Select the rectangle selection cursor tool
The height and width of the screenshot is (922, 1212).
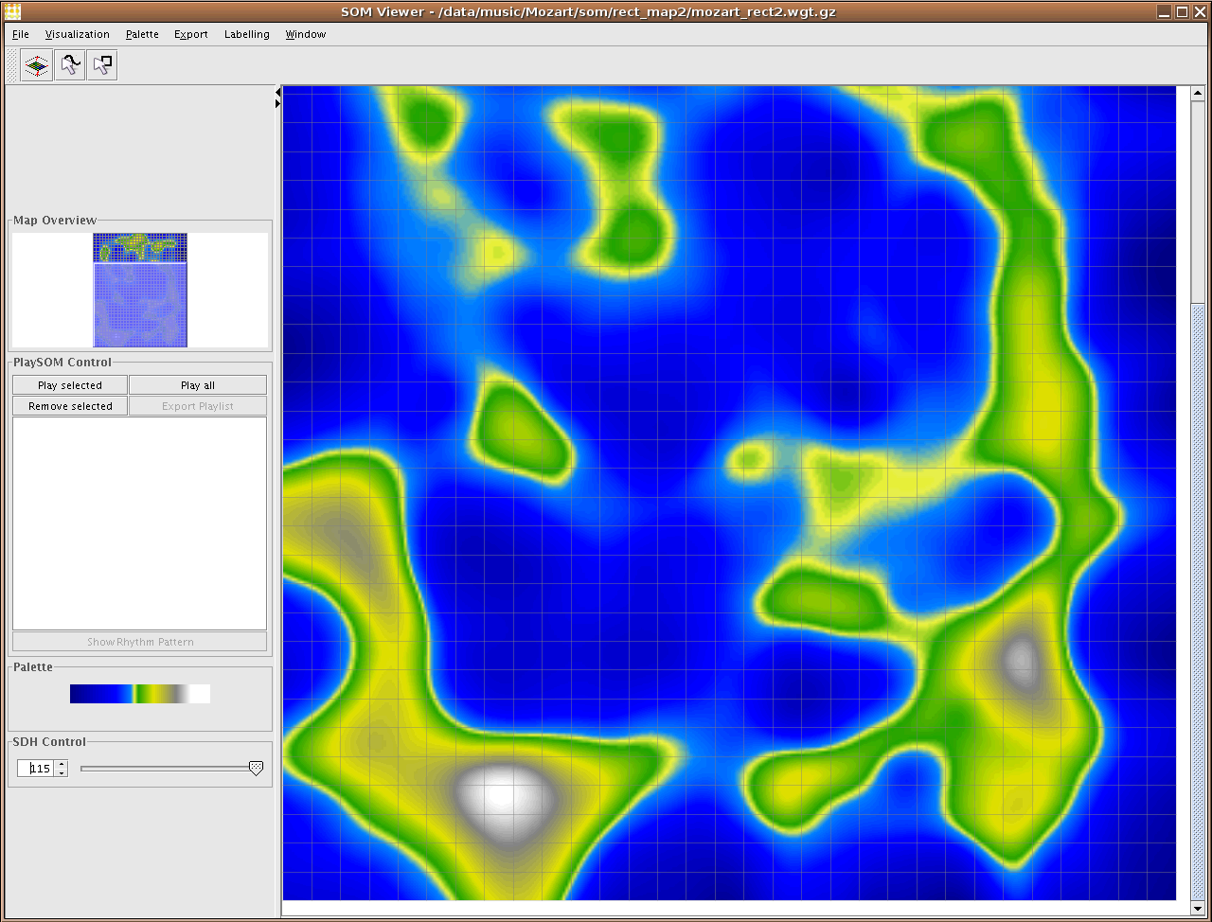click(x=102, y=65)
